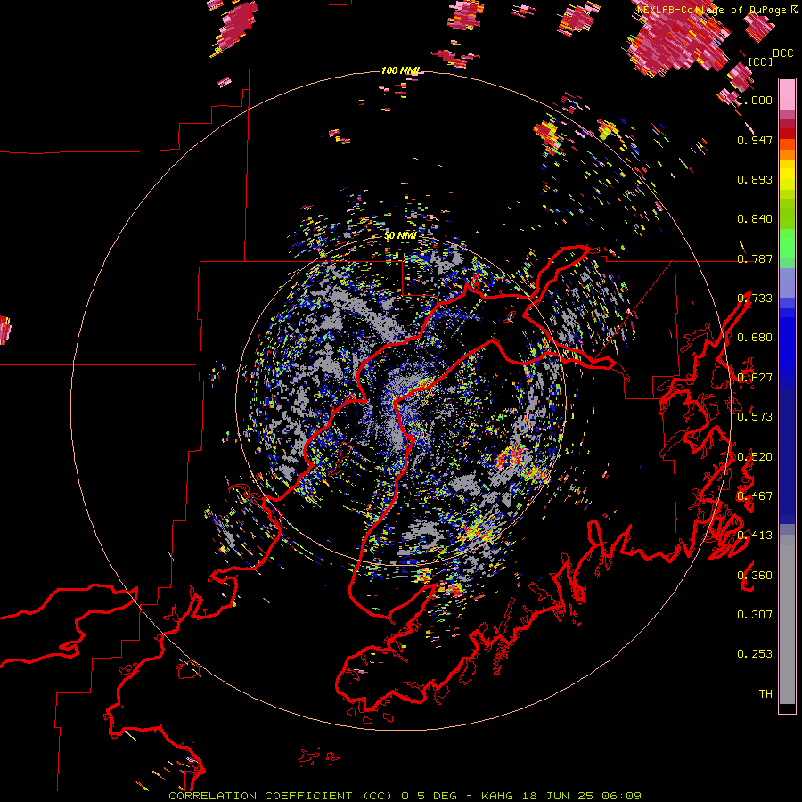The image size is (802, 802).
Task: Select the 0.893 legend value
Action: click(x=755, y=179)
